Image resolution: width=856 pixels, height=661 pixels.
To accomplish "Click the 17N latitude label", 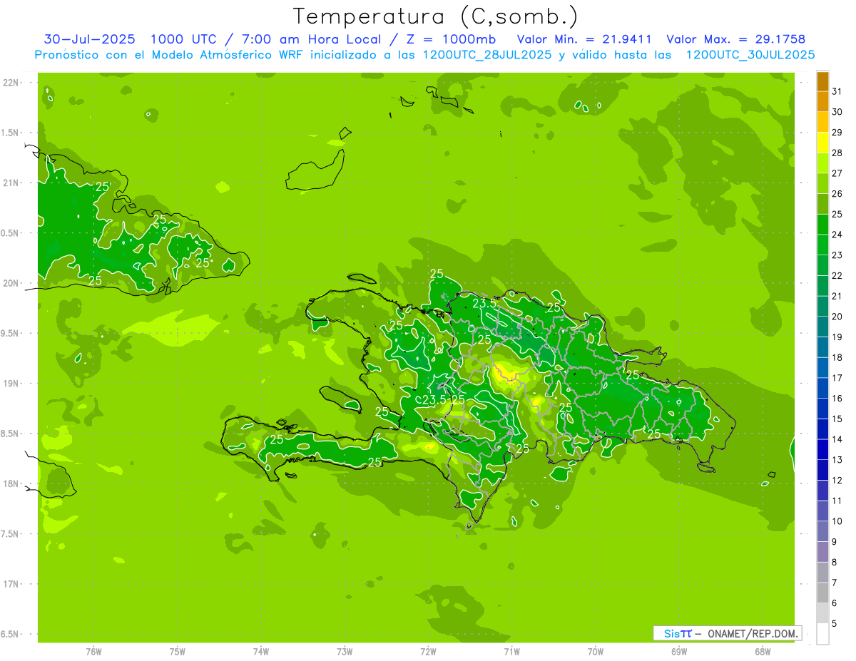I will pos(10,584).
